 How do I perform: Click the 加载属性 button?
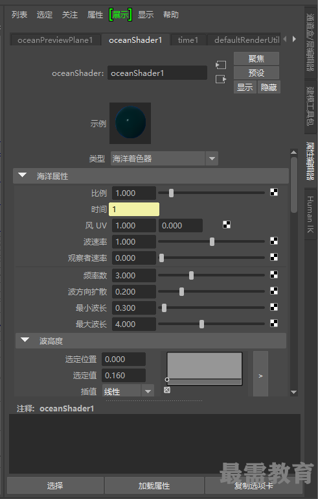click(154, 485)
